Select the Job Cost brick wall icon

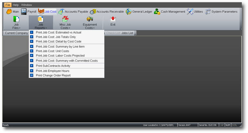pos(41,11)
